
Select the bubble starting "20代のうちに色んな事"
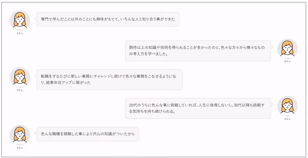coord(198,108)
